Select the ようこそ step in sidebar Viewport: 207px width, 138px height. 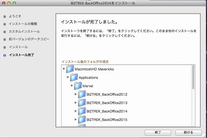(16, 16)
